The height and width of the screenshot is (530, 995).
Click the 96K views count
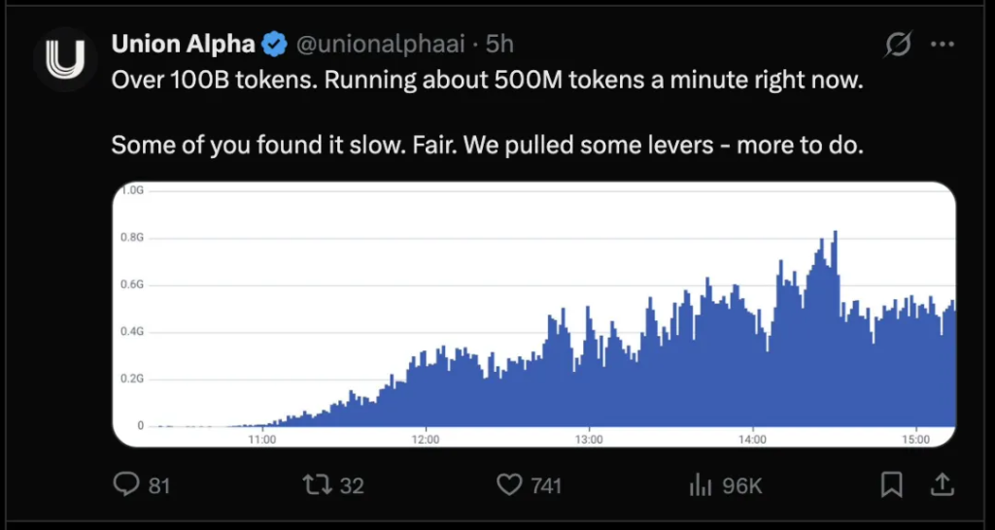point(742,486)
